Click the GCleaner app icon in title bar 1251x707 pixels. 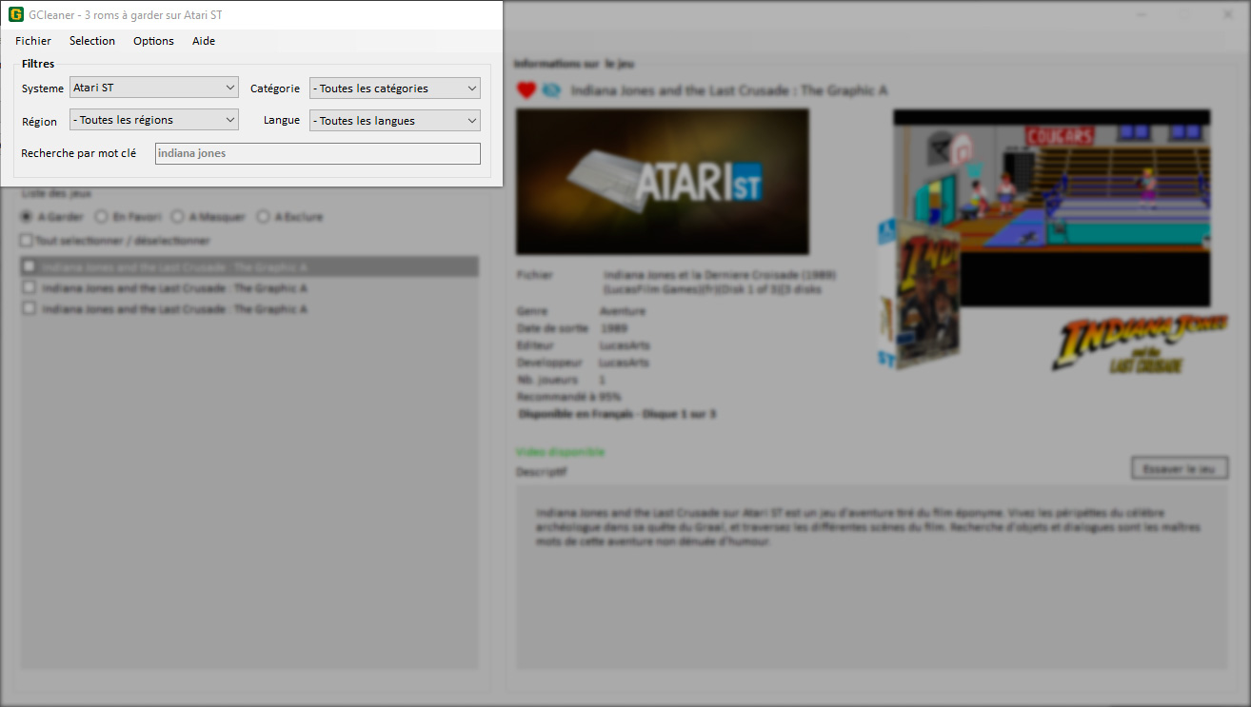point(16,14)
